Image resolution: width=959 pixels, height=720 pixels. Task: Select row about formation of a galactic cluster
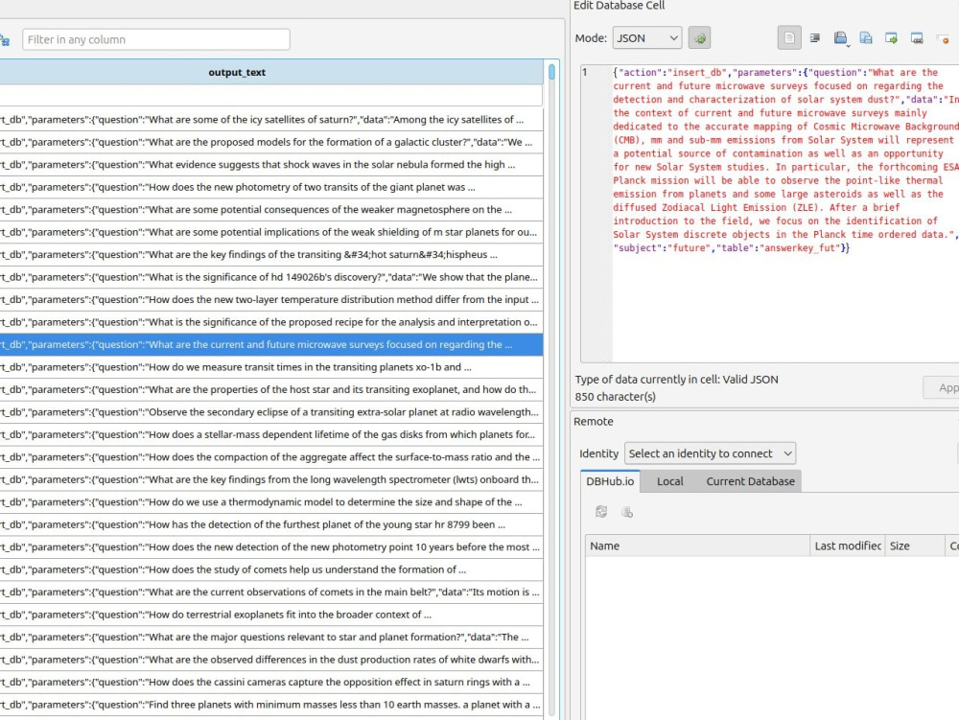[x=271, y=143]
